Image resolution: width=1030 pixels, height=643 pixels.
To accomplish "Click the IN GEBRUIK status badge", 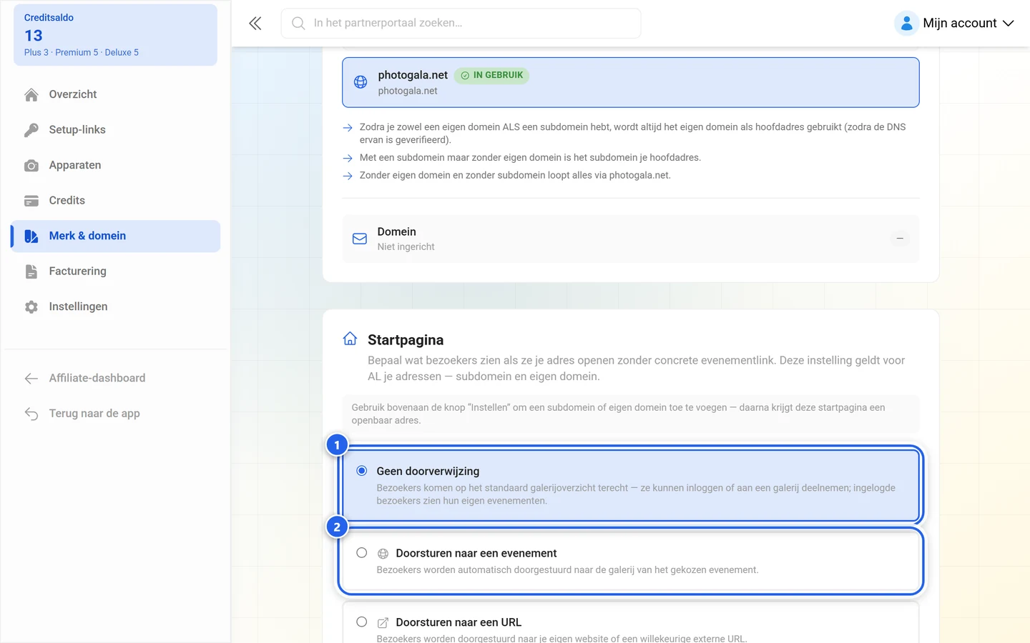I will pyautogui.click(x=492, y=75).
